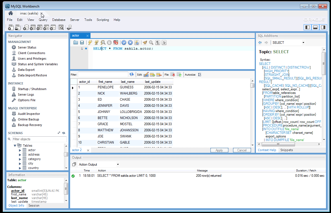Image resolution: width=331 pixels, height=213 pixels.
Task: Click the Beautify query broom icon
Action: coord(144,43)
